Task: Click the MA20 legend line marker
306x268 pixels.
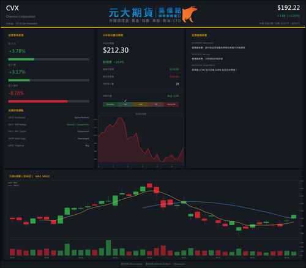Action: 10,185
